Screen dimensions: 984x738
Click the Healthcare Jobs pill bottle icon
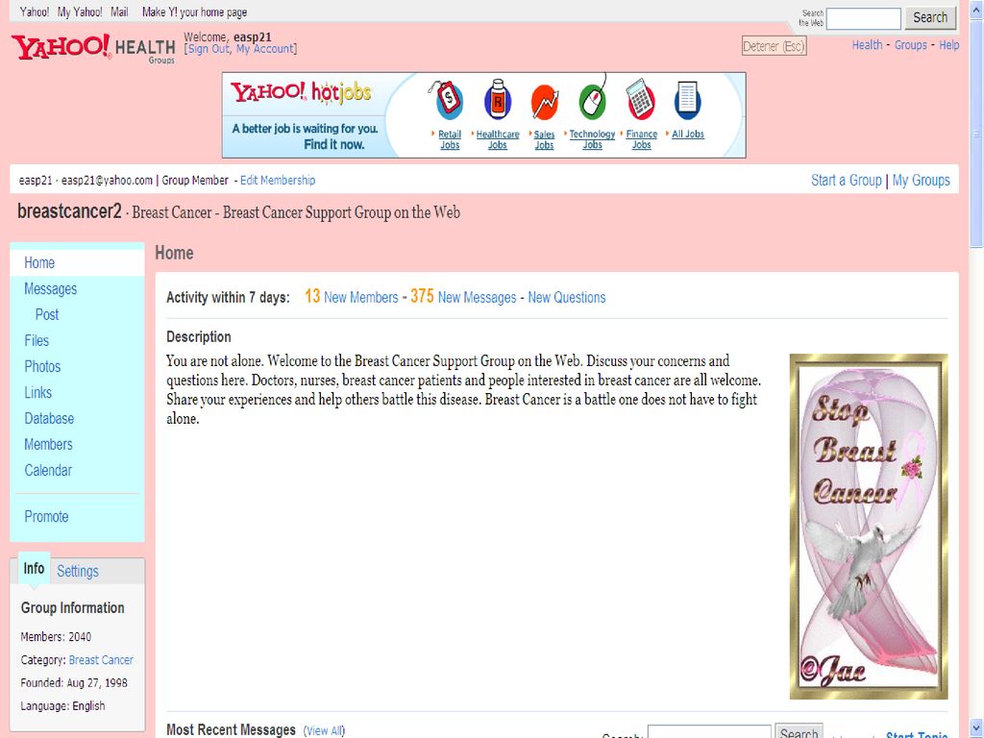pyautogui.click(x=498, y=100)
